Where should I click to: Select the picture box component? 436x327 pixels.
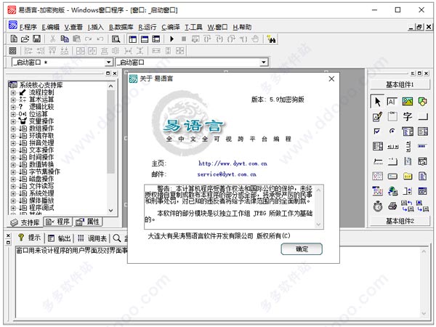click(x=408, y=102)
